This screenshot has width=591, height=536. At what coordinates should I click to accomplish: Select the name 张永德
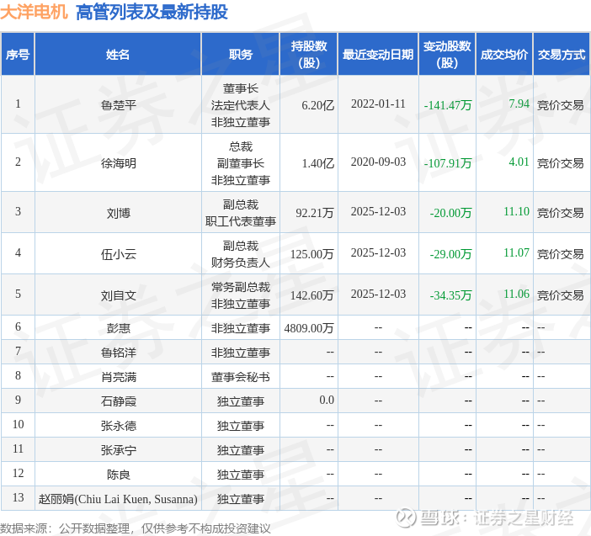pyautogui.click(x=119, y=426)
